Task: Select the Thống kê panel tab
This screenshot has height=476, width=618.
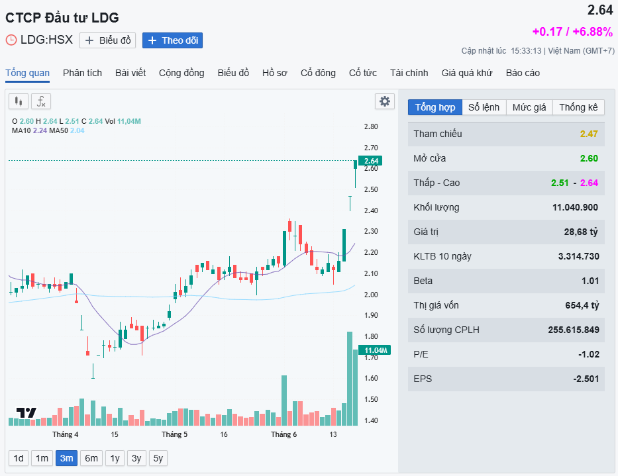Action: [x=578, y=107]
